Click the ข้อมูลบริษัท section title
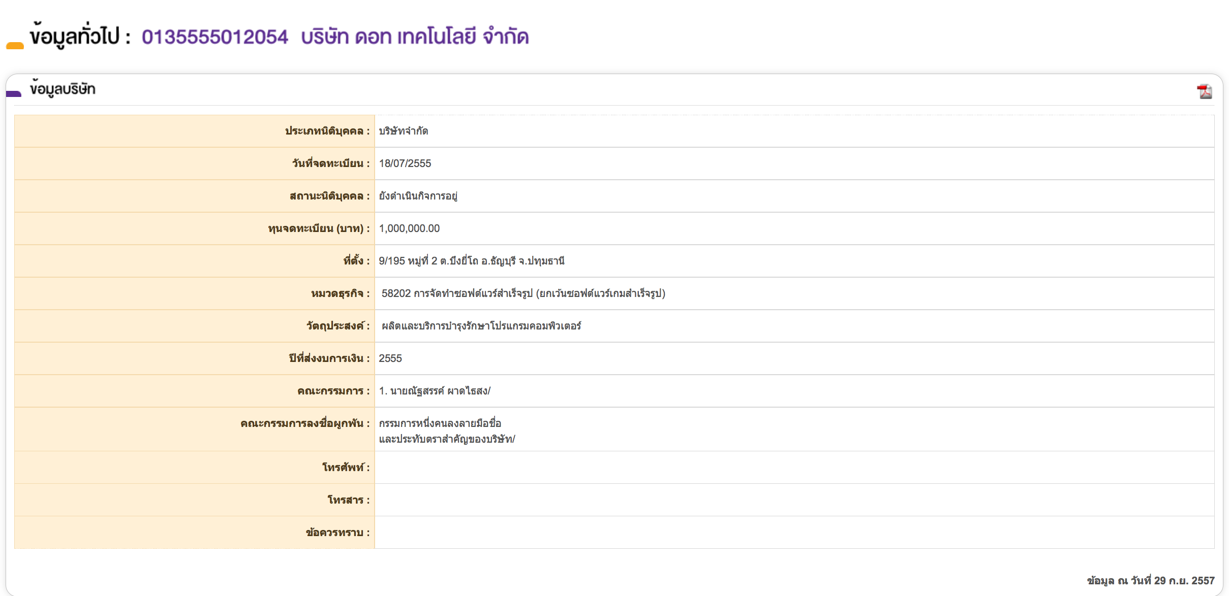The image size is (1229, 596). click(63, 89)
